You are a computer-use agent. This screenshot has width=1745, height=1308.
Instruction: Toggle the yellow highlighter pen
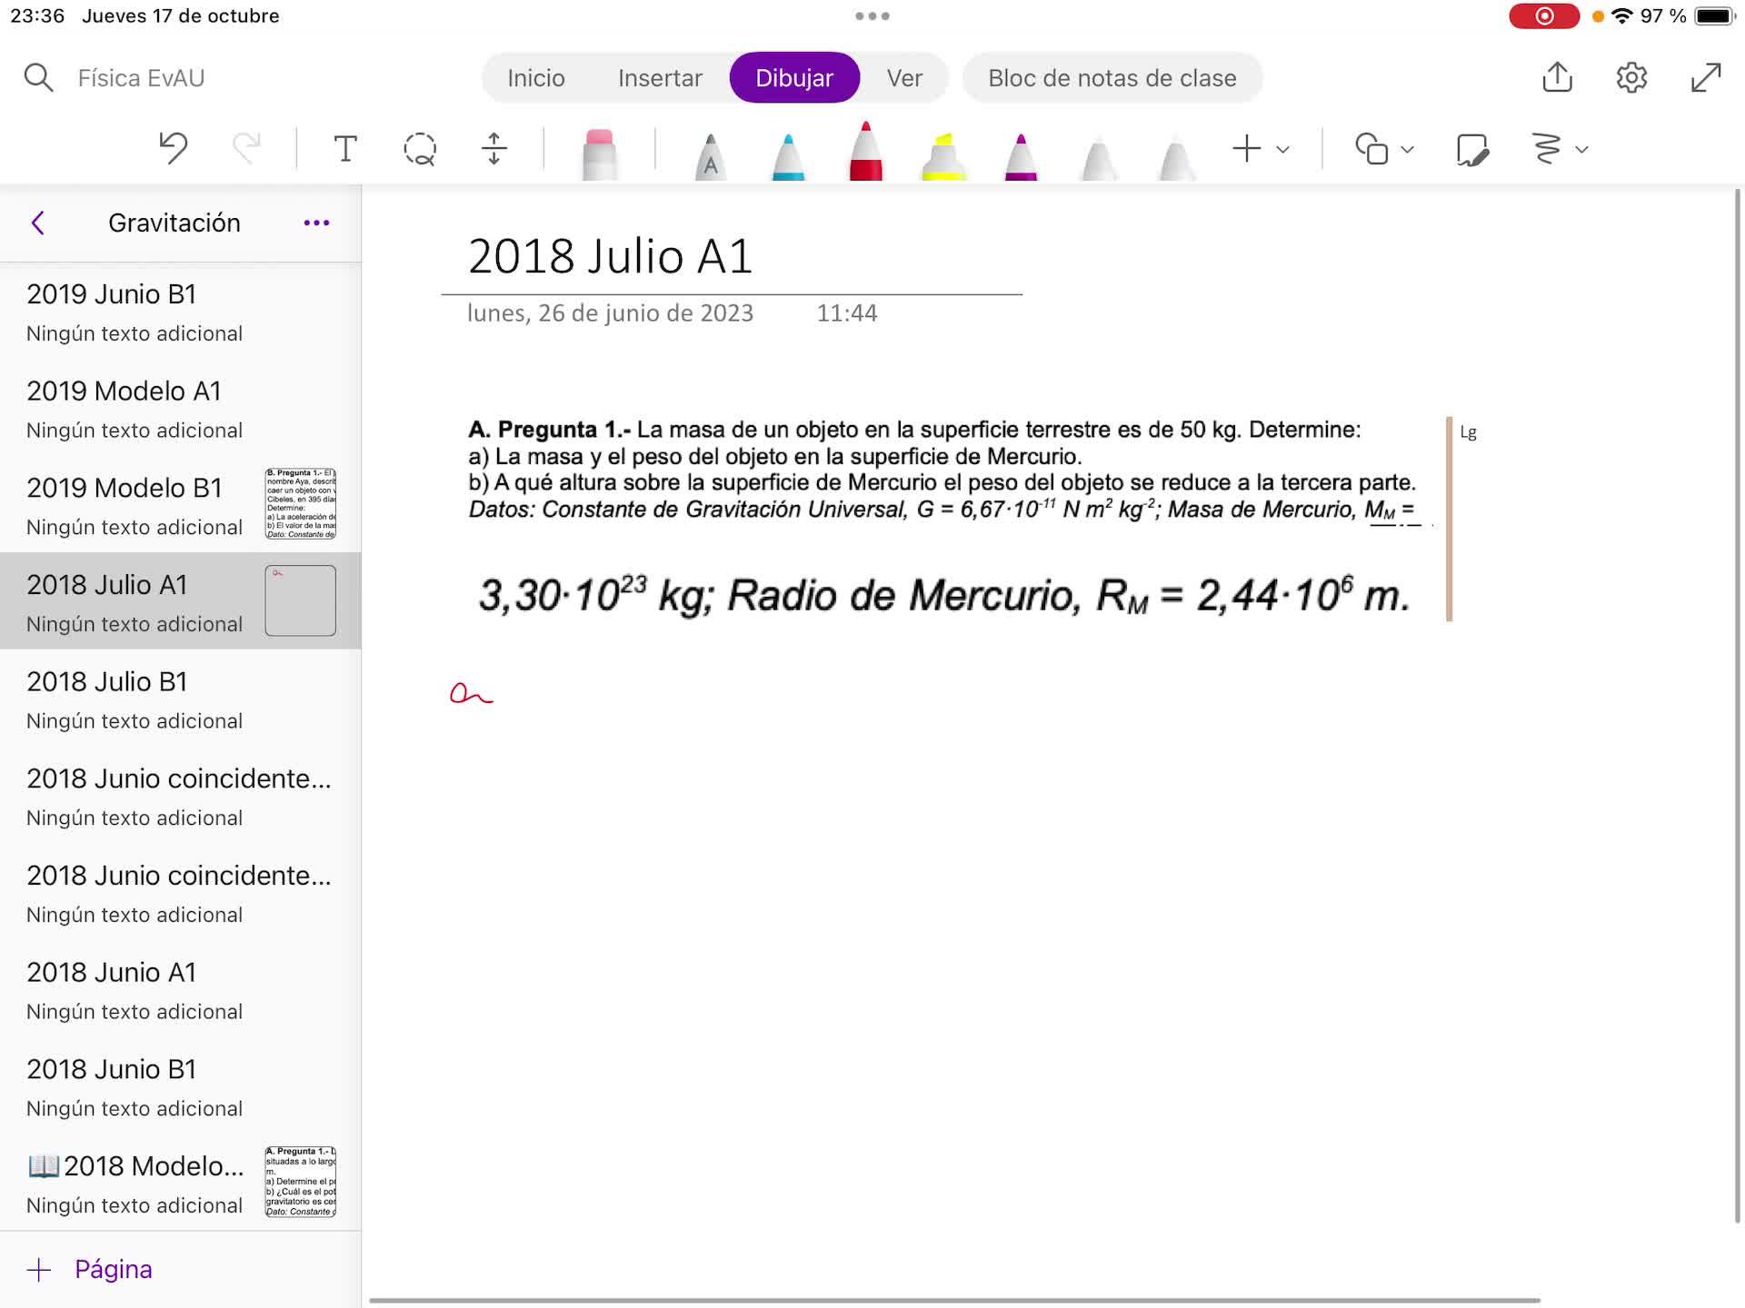coord(943,156)
